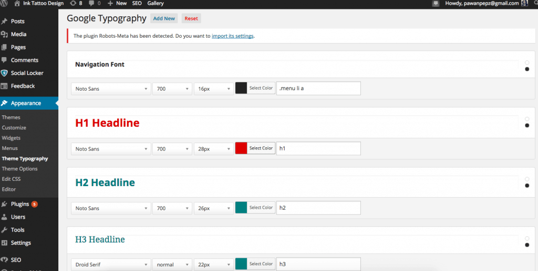Open H1 weight dropdown showing 700

[x=172, y=149]
